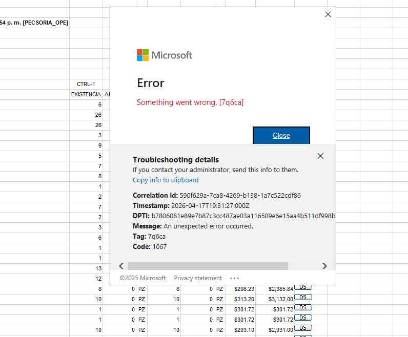408x337 pixels.
Task: Click the DS button in the $3,132.00 row
Action: click(303, 297)
